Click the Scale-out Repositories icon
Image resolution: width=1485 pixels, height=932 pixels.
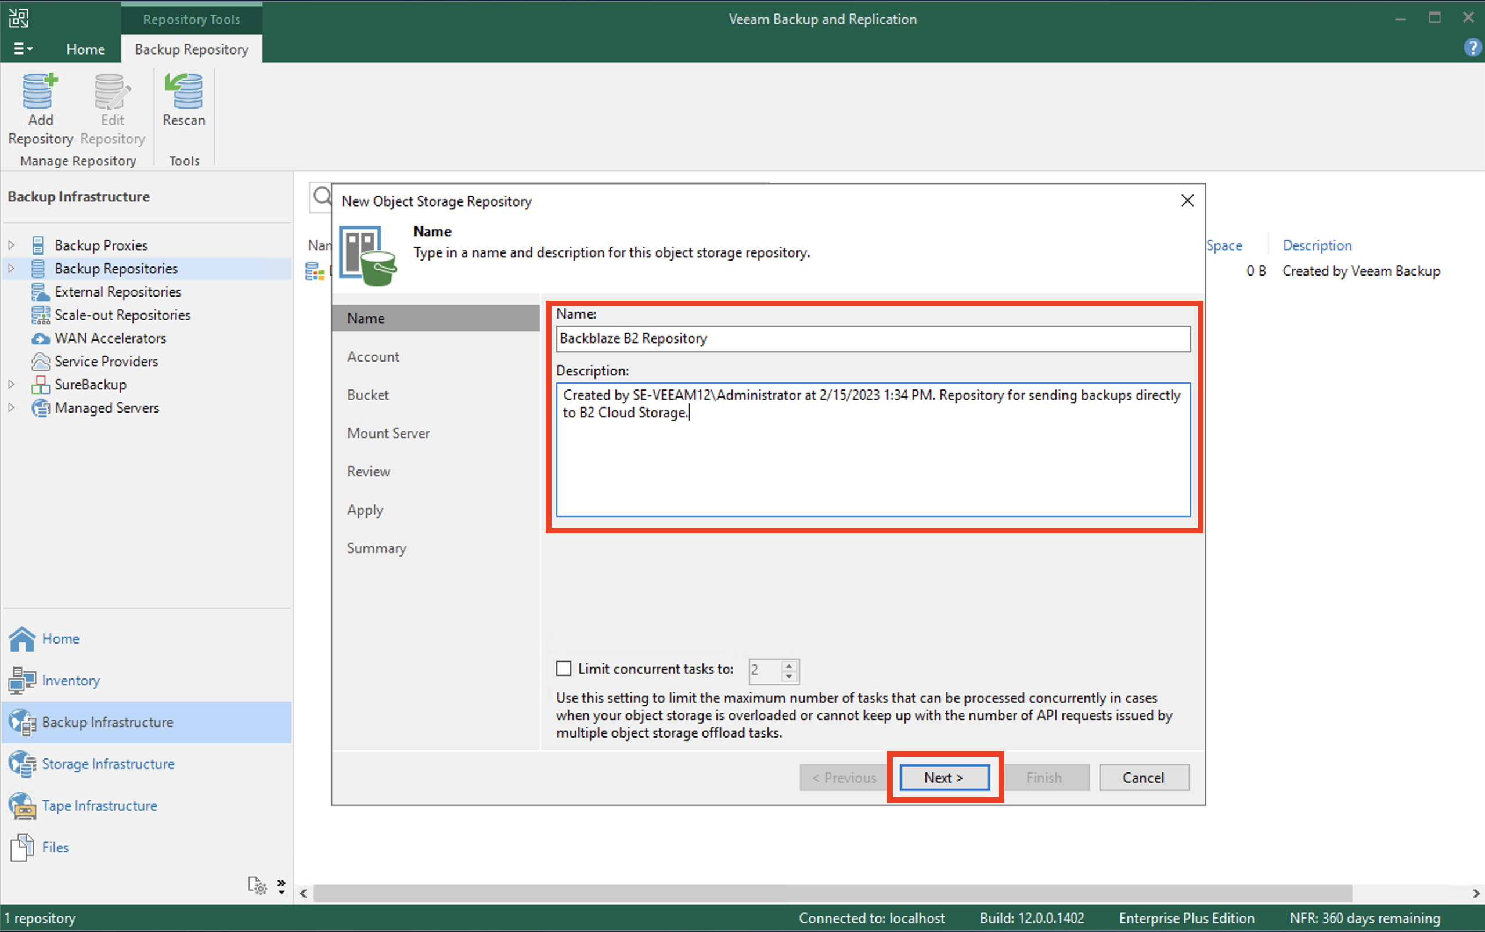pos(40,315)
